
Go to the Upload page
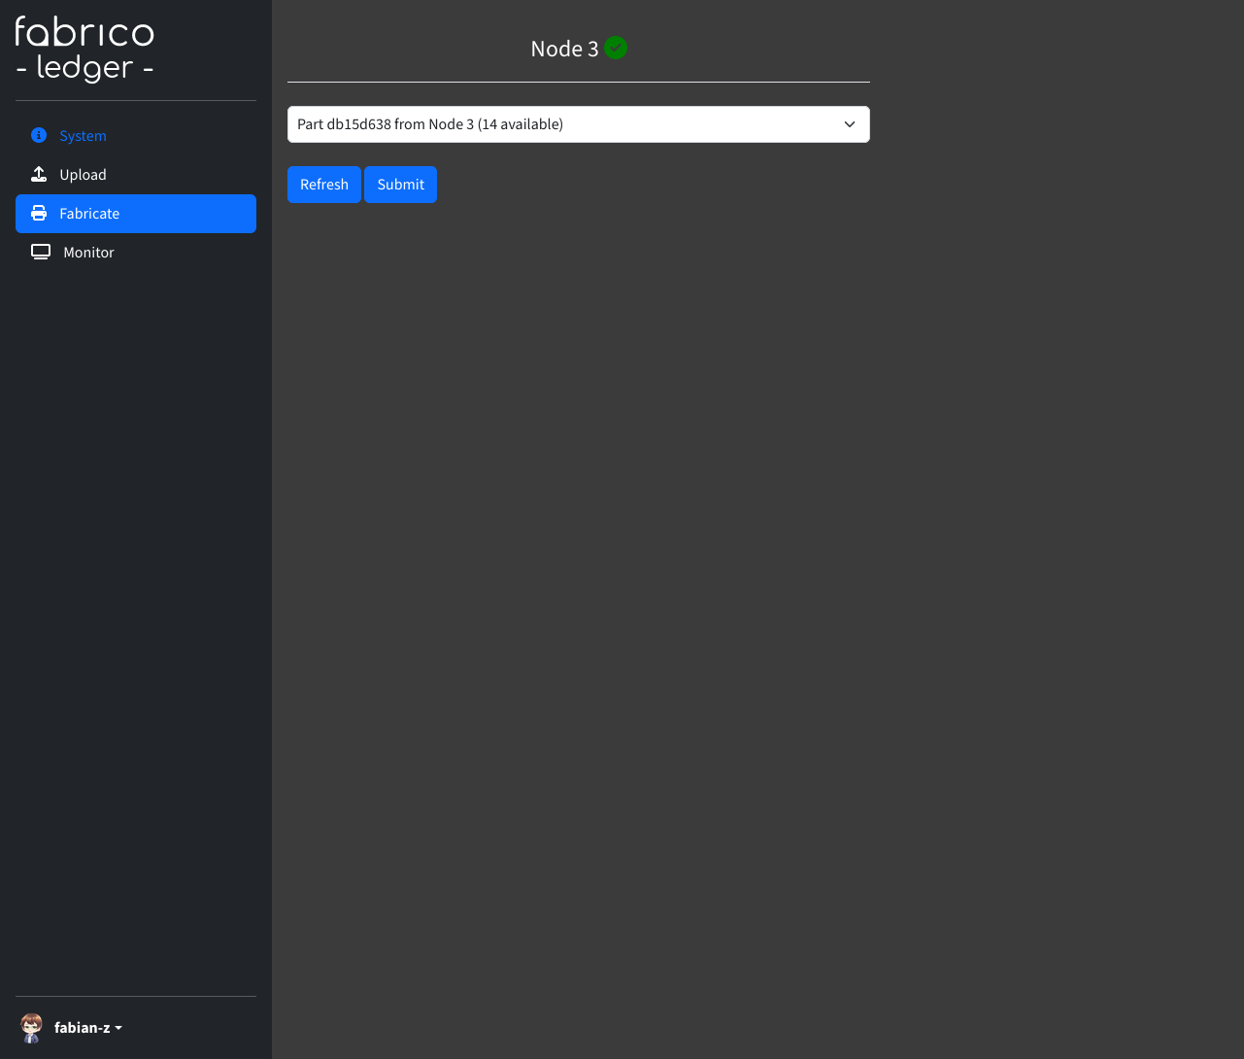point(136,175)
